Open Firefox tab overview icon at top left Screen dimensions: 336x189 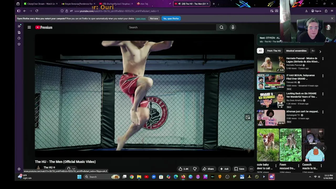tap(18, 4)
